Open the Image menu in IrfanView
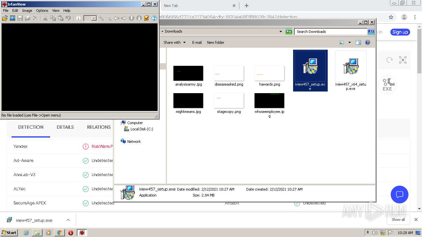The height and width of the screenshot is (237, 422). tap(27, 11)
